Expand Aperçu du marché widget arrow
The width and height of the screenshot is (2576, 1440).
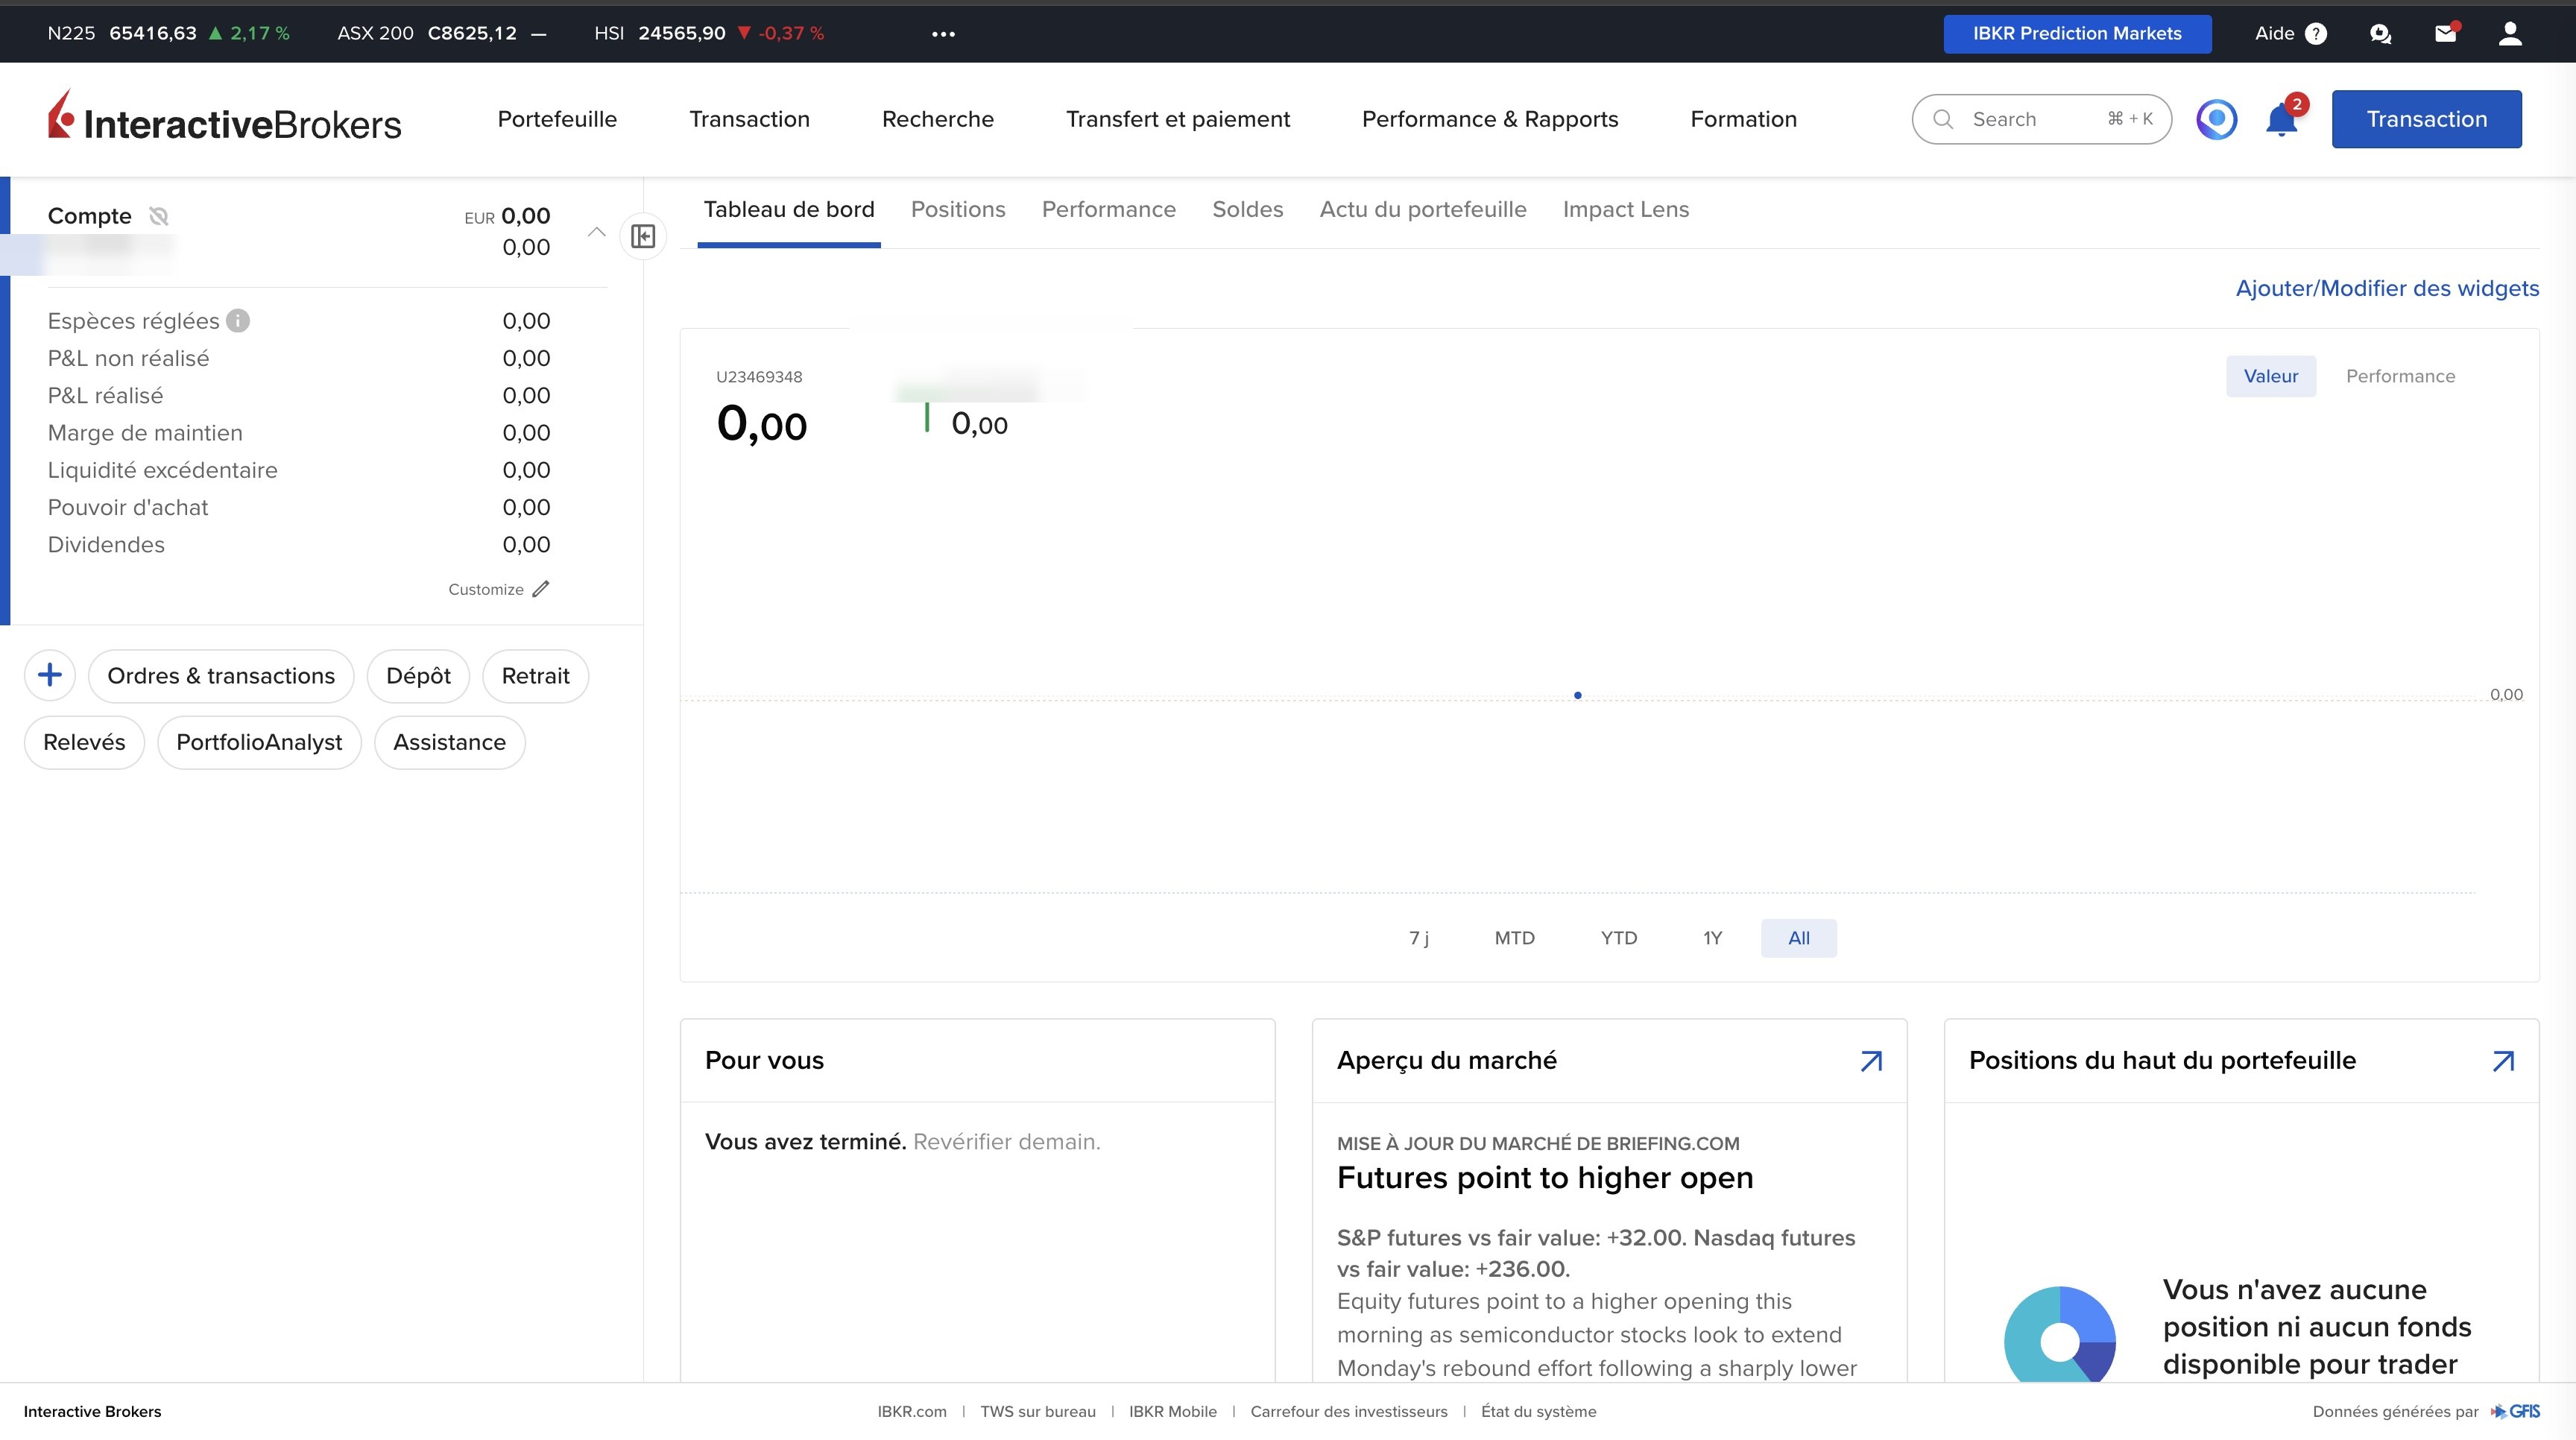click(1871, 1061)
